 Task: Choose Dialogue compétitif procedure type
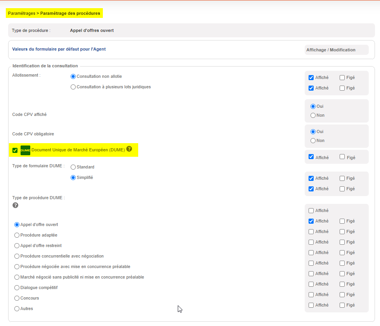tap(17, 288)
